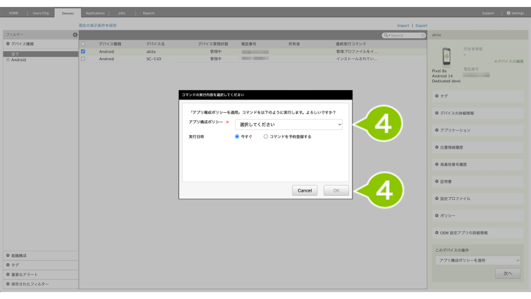Check the SC-51D device row checkbox

tap(84, 59)
